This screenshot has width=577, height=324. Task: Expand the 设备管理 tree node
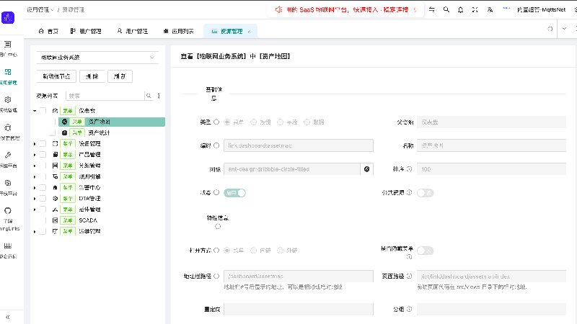[x=35, y=143]
